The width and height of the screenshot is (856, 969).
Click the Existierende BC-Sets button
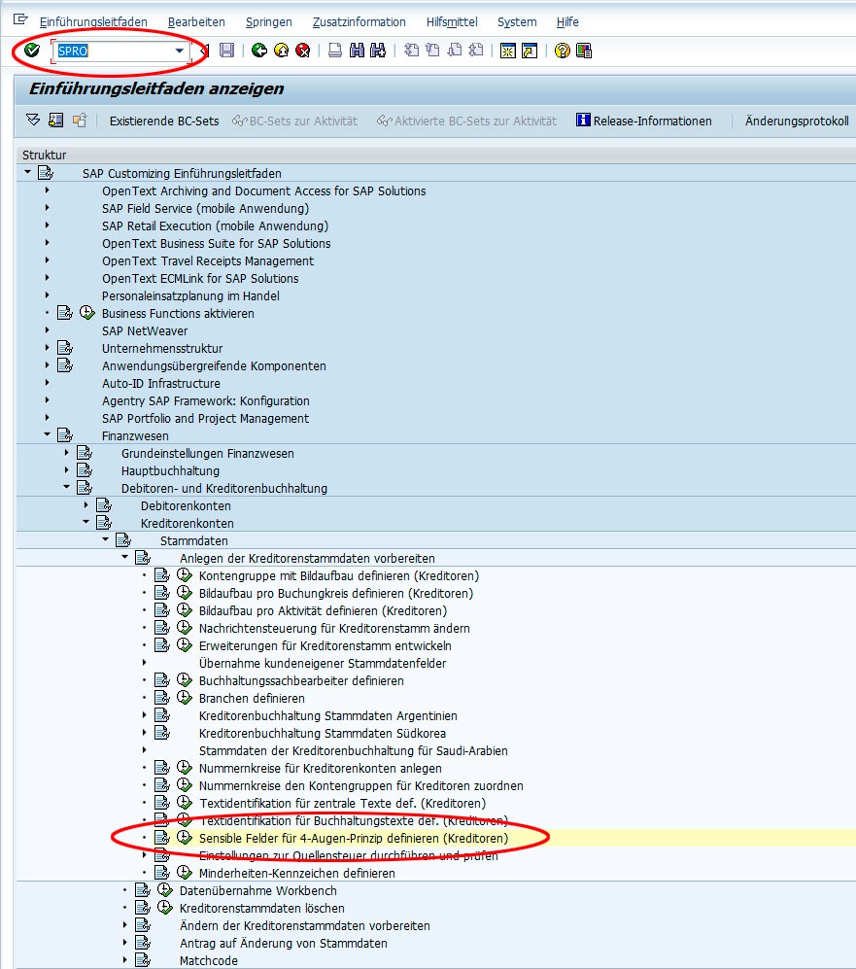click(164, 121)
